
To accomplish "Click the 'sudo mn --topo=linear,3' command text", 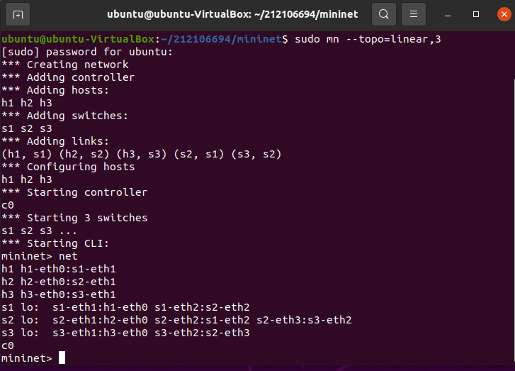I will click(368, 39).
